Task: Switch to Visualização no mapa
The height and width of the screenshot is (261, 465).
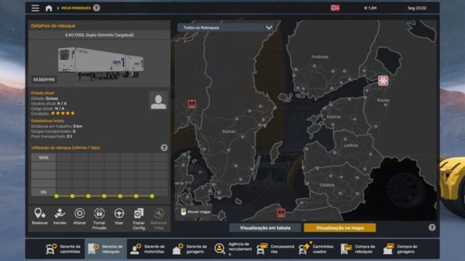Action: [340, 228]
